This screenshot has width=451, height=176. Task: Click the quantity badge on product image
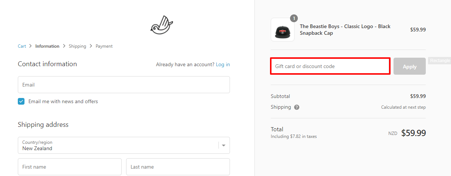tap(294, 18)
